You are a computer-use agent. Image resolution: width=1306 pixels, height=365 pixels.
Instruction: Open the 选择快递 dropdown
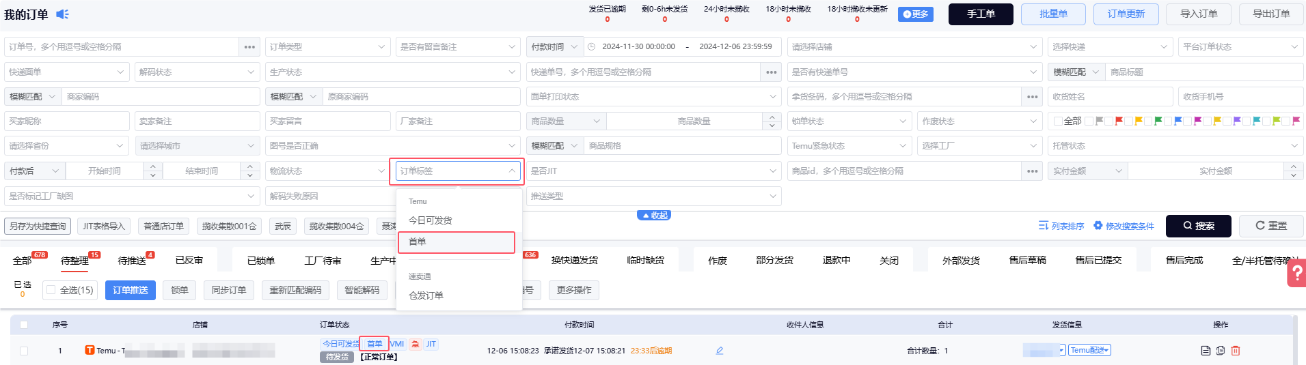pyautogui.click(x=1111, y=47)
